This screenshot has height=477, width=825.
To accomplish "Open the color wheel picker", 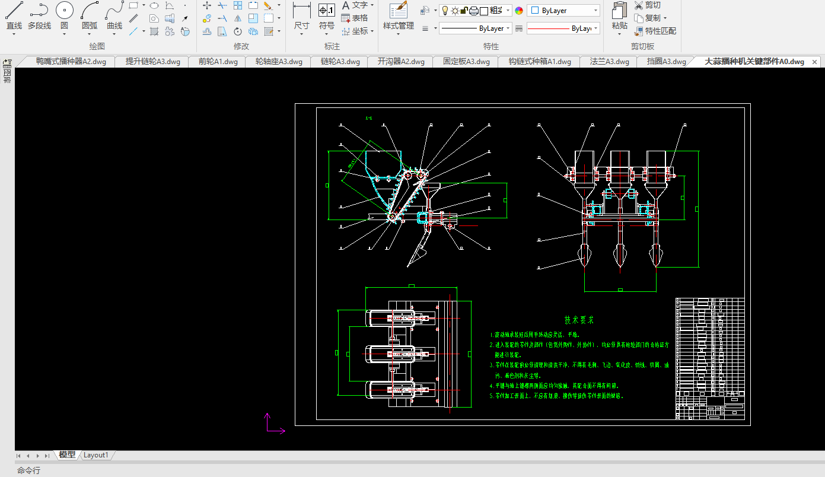I will (x=519, y=11).
